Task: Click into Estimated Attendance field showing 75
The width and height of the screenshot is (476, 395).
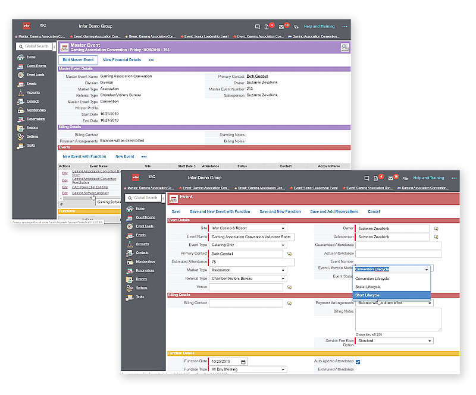Action: [x=252, y=262]
